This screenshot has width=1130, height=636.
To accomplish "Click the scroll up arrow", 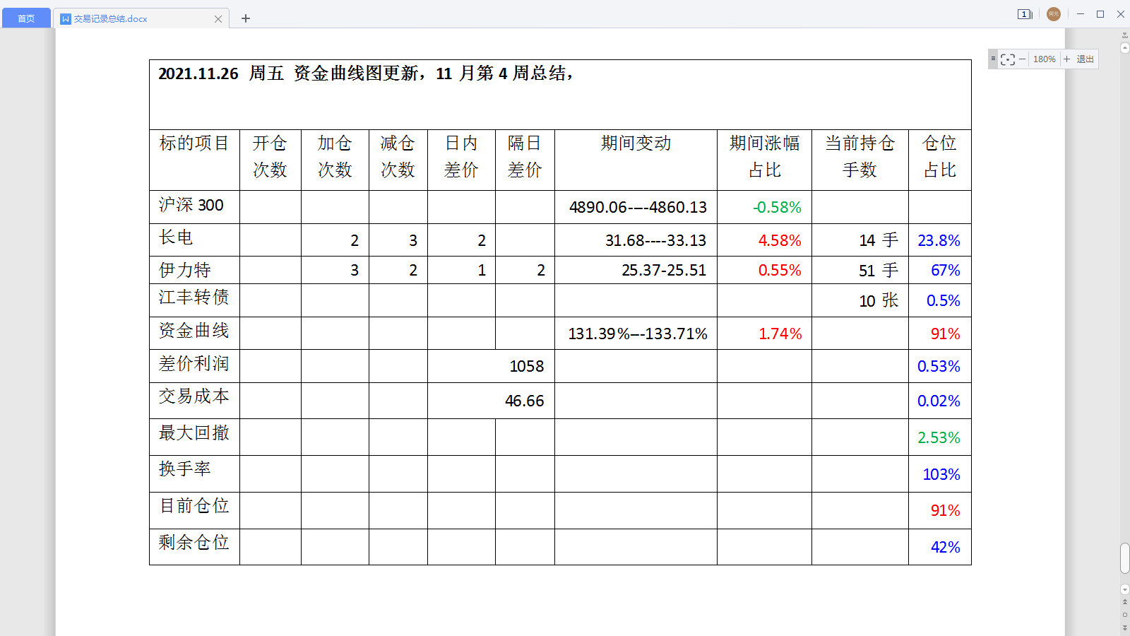I will coord(1125,48).
